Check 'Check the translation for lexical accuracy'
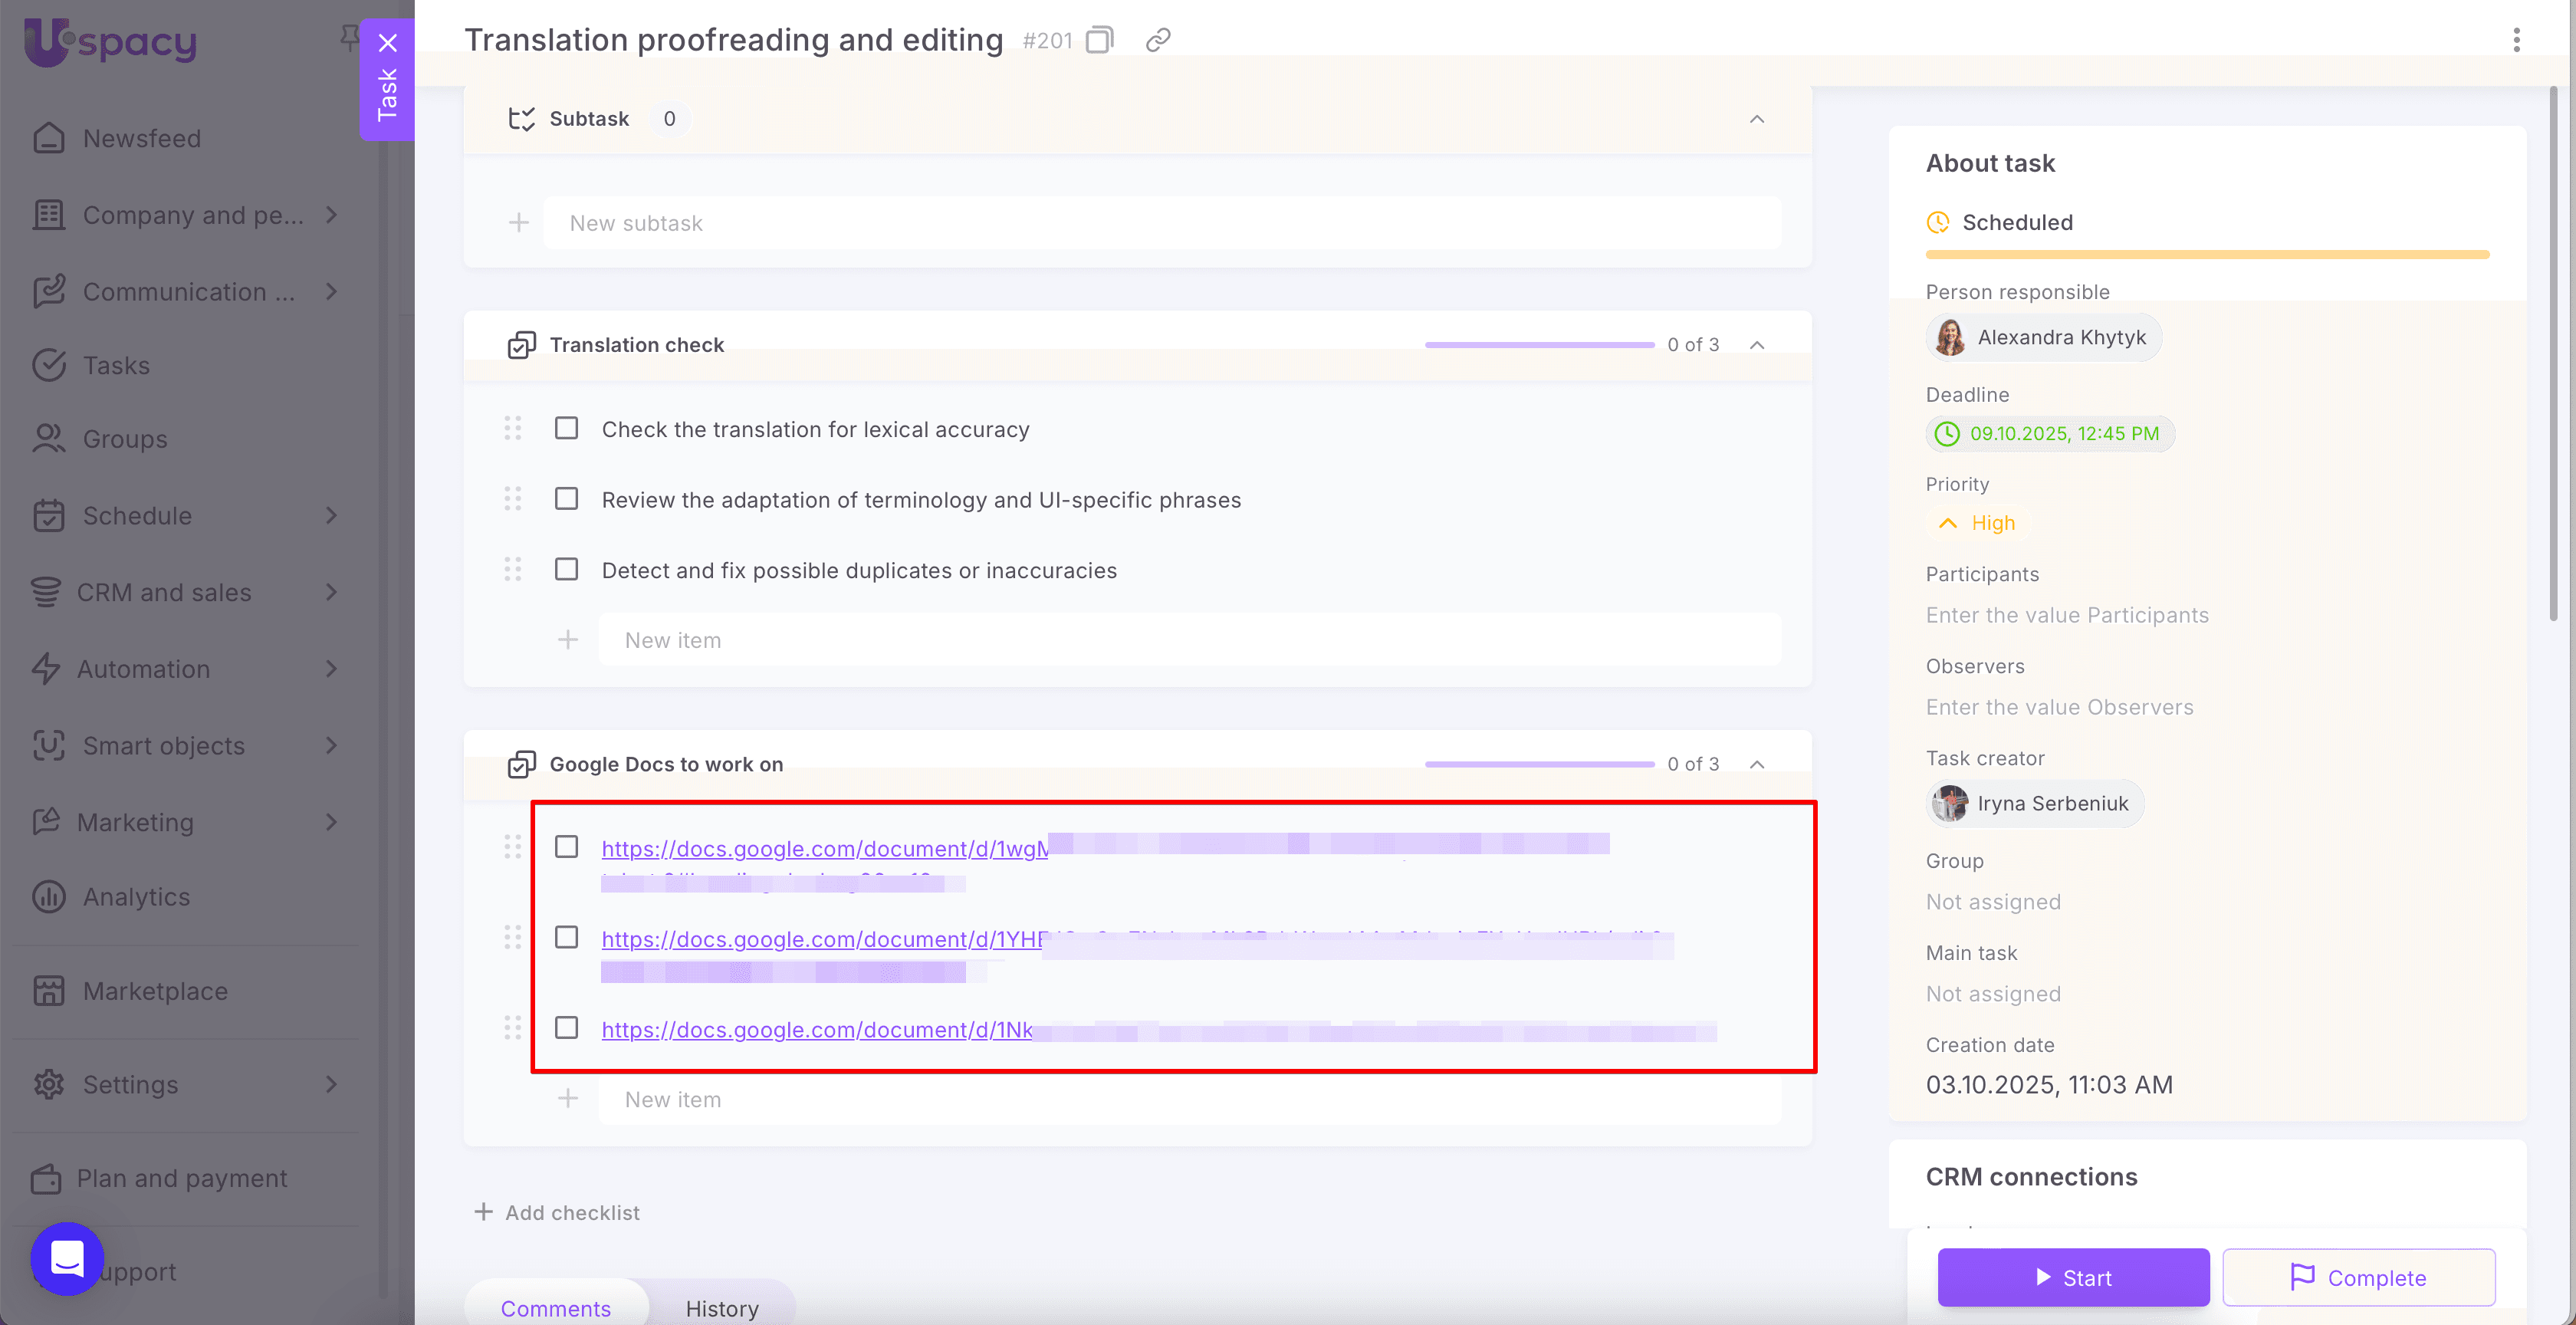 click(x=566, y=429)
